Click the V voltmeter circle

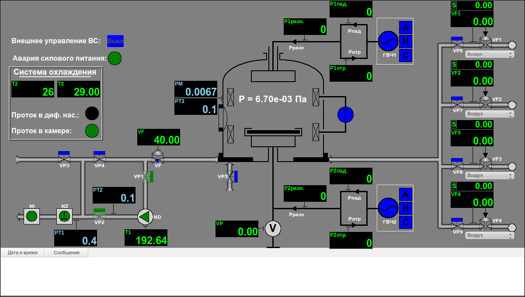tap(273, 228)
